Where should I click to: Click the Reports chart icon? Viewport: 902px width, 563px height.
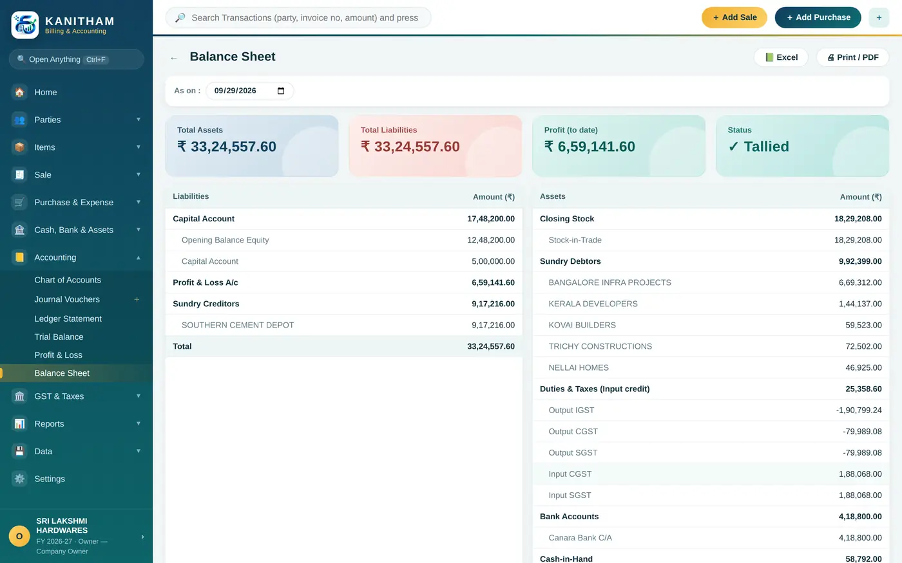tap(20, 424)
